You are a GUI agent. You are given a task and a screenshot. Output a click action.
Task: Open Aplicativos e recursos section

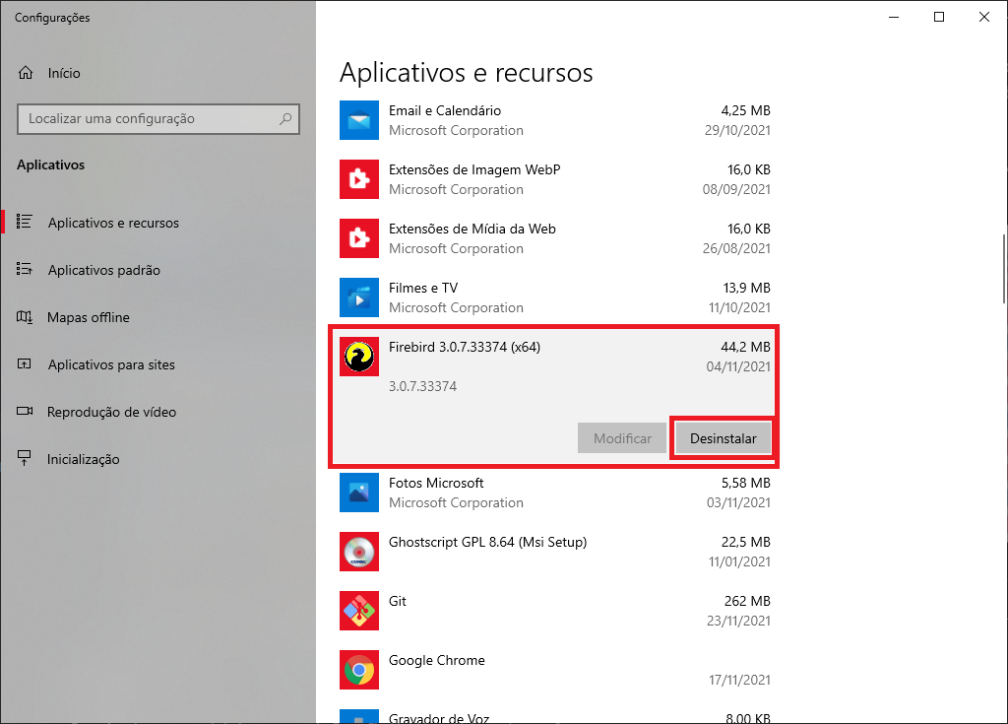[x=113, y=223]
